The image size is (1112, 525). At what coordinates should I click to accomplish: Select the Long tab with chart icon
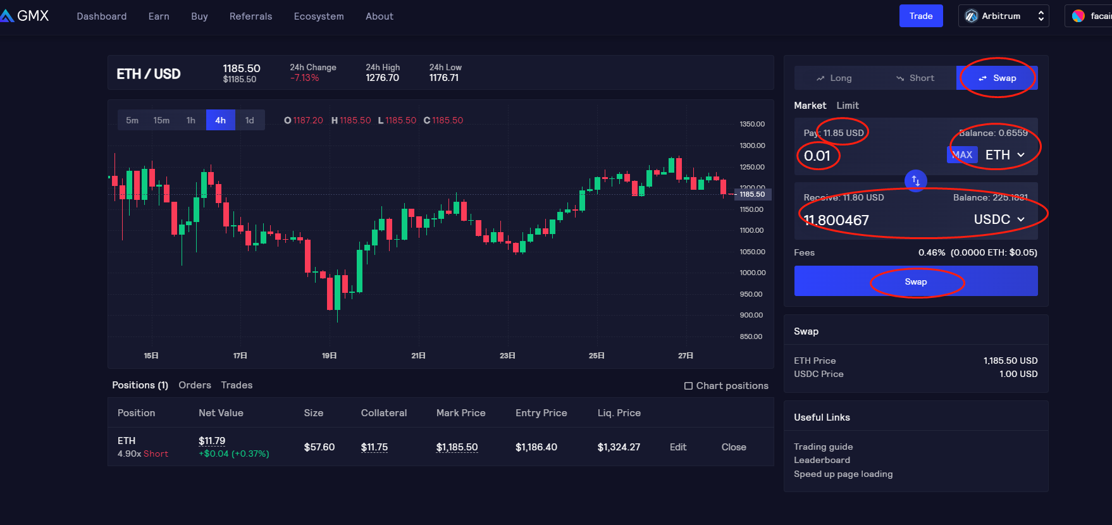834,78
